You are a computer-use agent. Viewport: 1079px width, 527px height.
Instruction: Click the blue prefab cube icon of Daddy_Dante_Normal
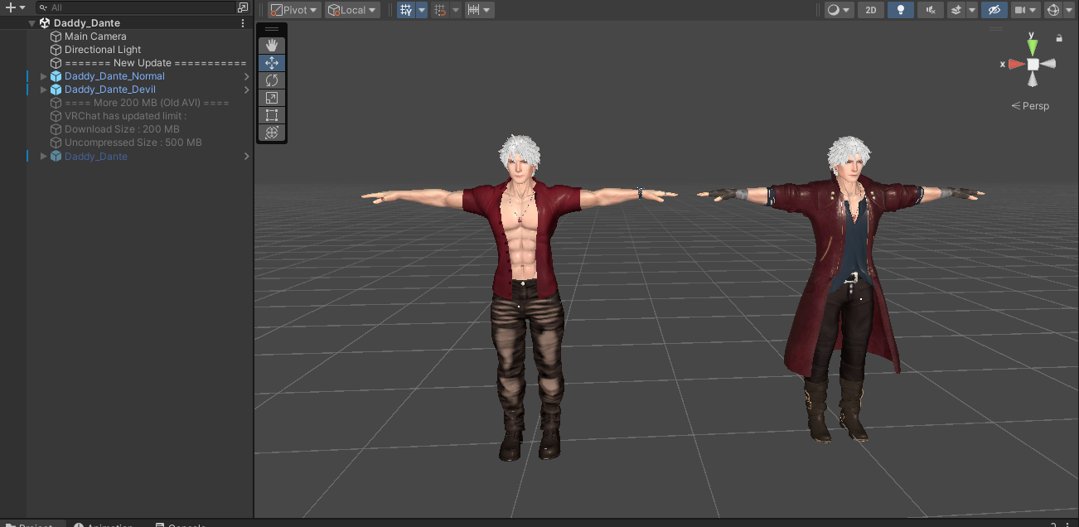click(56, 76)
